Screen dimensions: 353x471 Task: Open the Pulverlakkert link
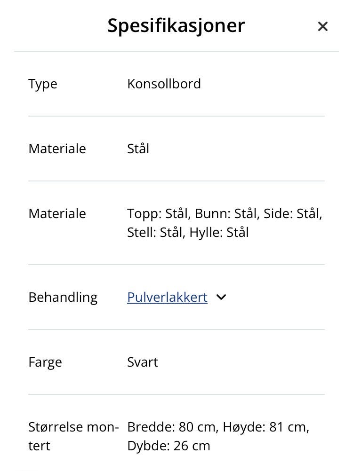pyautogui.click(x=167, y=297)
